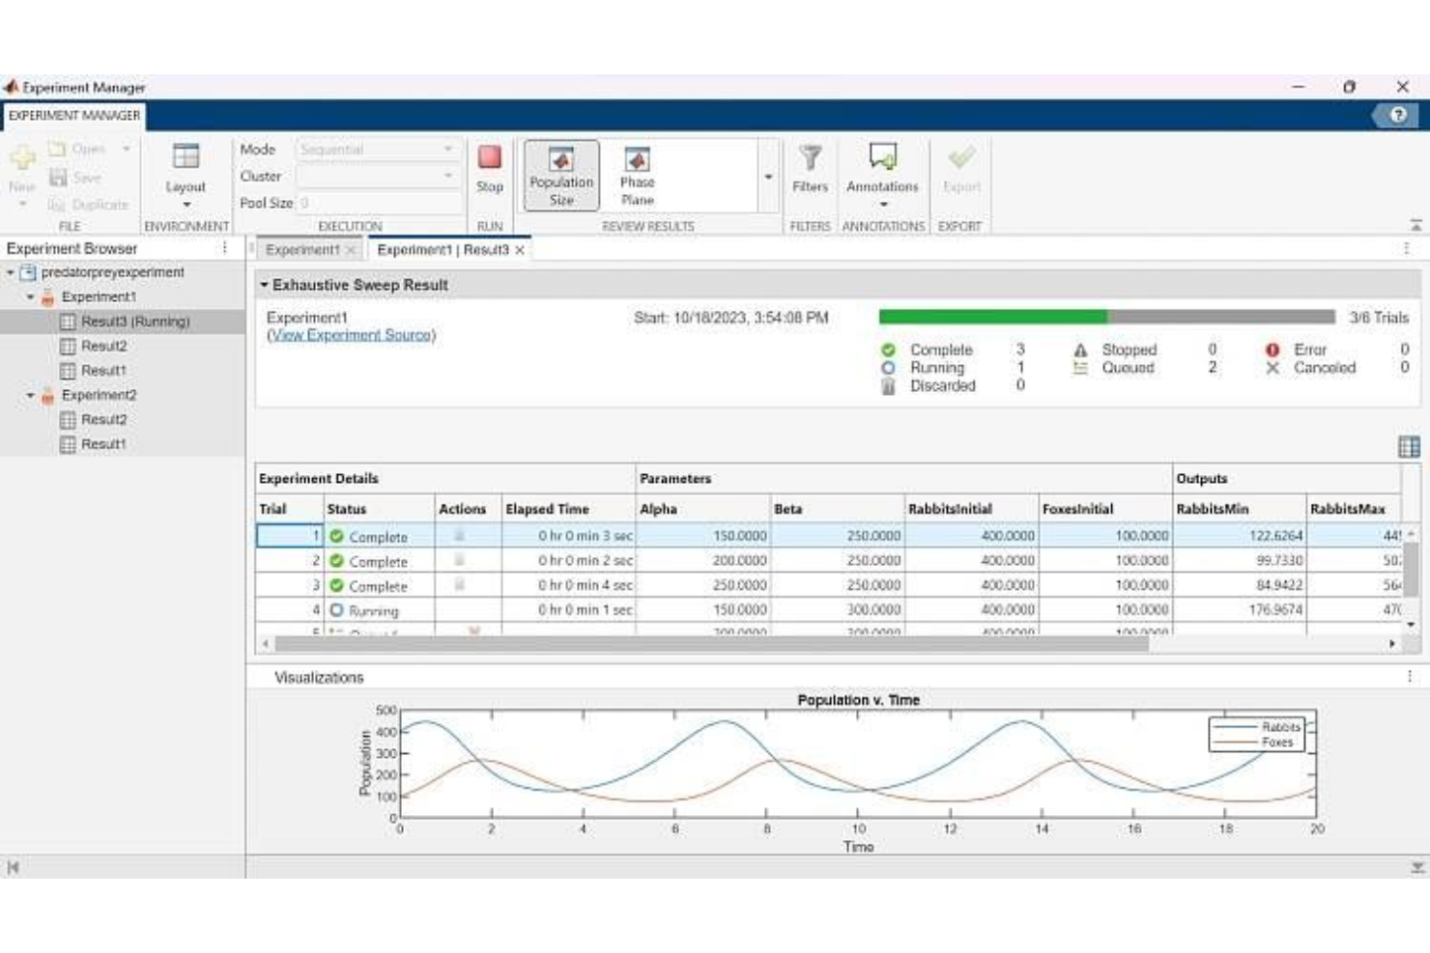Open the Review Results gallery dropdown arrow
1430x953 pixels.
coord(768,176)
